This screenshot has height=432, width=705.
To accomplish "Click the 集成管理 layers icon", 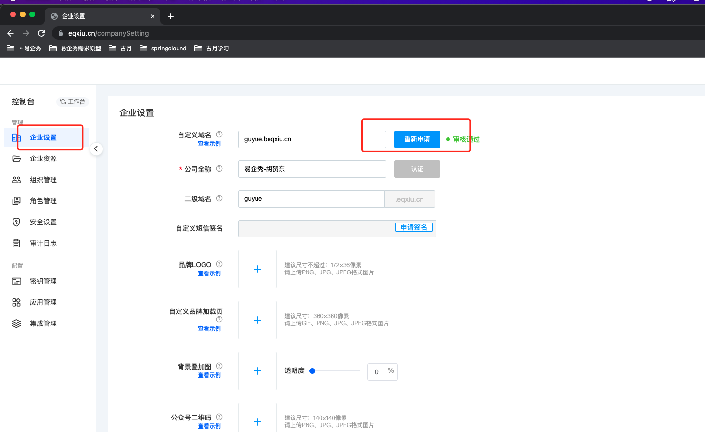I will pos(16,323).
